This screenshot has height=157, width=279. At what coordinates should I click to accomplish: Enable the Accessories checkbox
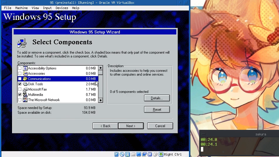click(20, 74)
